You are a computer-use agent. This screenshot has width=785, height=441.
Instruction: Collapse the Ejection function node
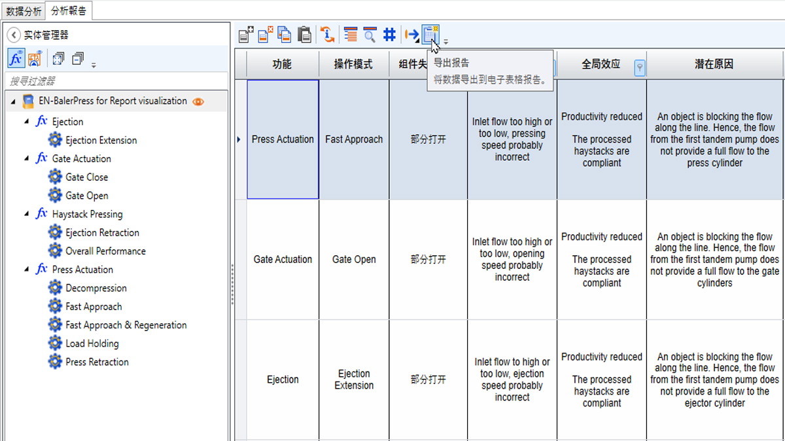point(27,122)
